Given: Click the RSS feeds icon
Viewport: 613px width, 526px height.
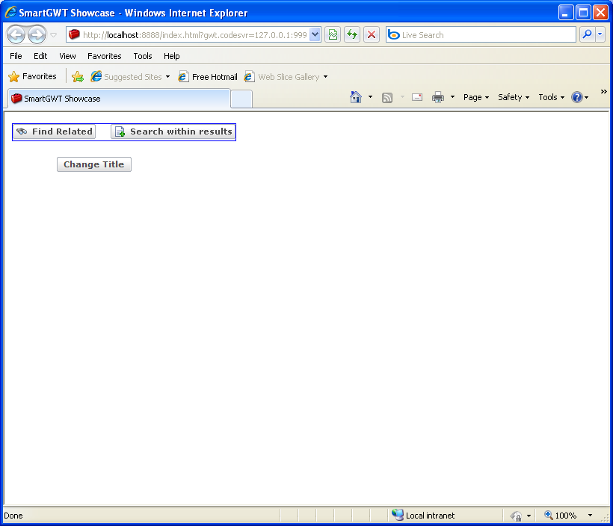Looking at the screenshot, I should pos(387,97).
